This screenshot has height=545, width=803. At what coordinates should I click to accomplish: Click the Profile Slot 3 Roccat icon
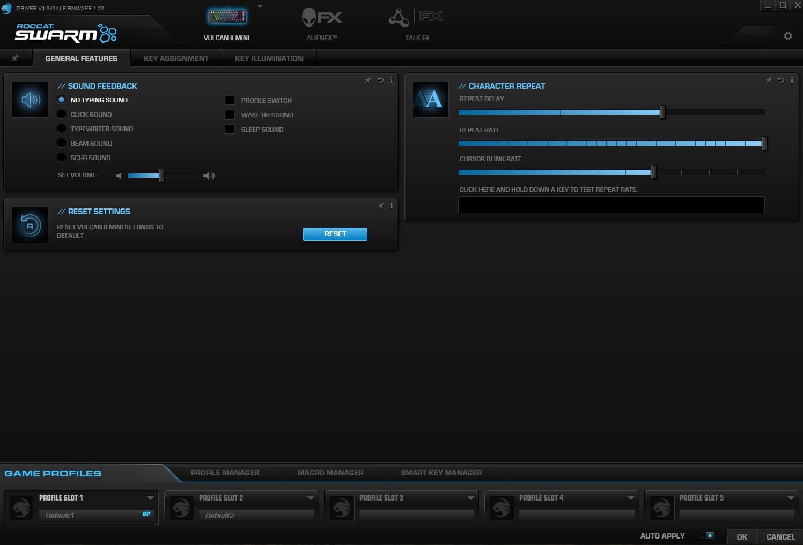coord(342,507)
